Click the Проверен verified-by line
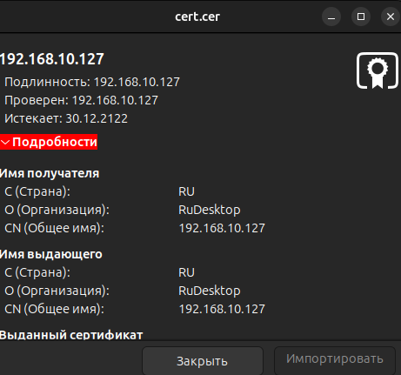Screen dimensions: 401x375 tap(81, 100)
